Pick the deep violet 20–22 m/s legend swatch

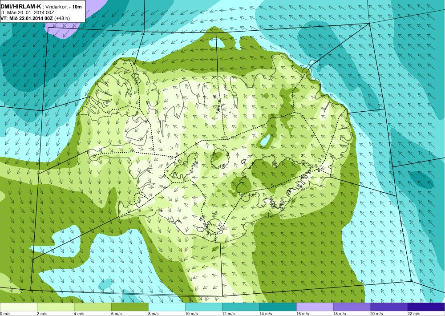coord(389,307)
